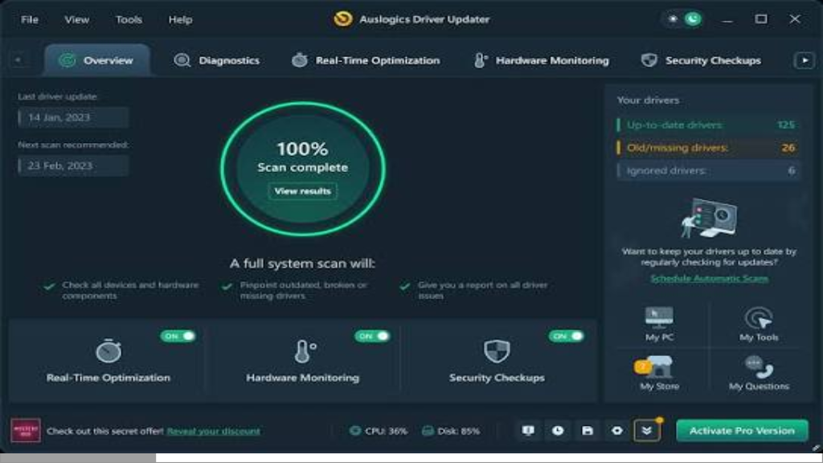Click the scheduling illustration image
The width and height of the screenshot is (823, 463).
tap(709, 217)
